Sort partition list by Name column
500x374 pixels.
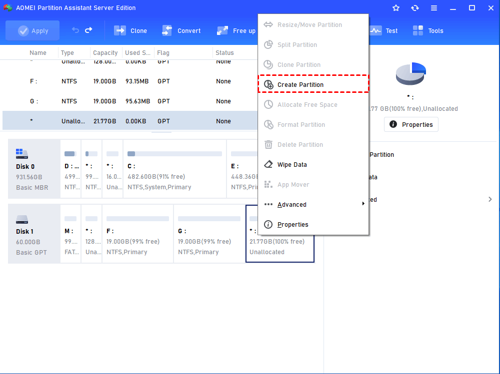[38, 52]
